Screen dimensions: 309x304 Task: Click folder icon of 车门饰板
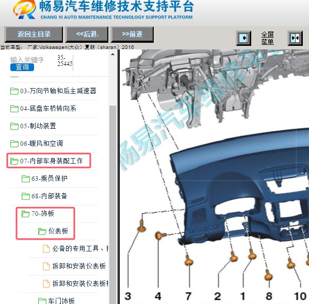click(42, 301)
